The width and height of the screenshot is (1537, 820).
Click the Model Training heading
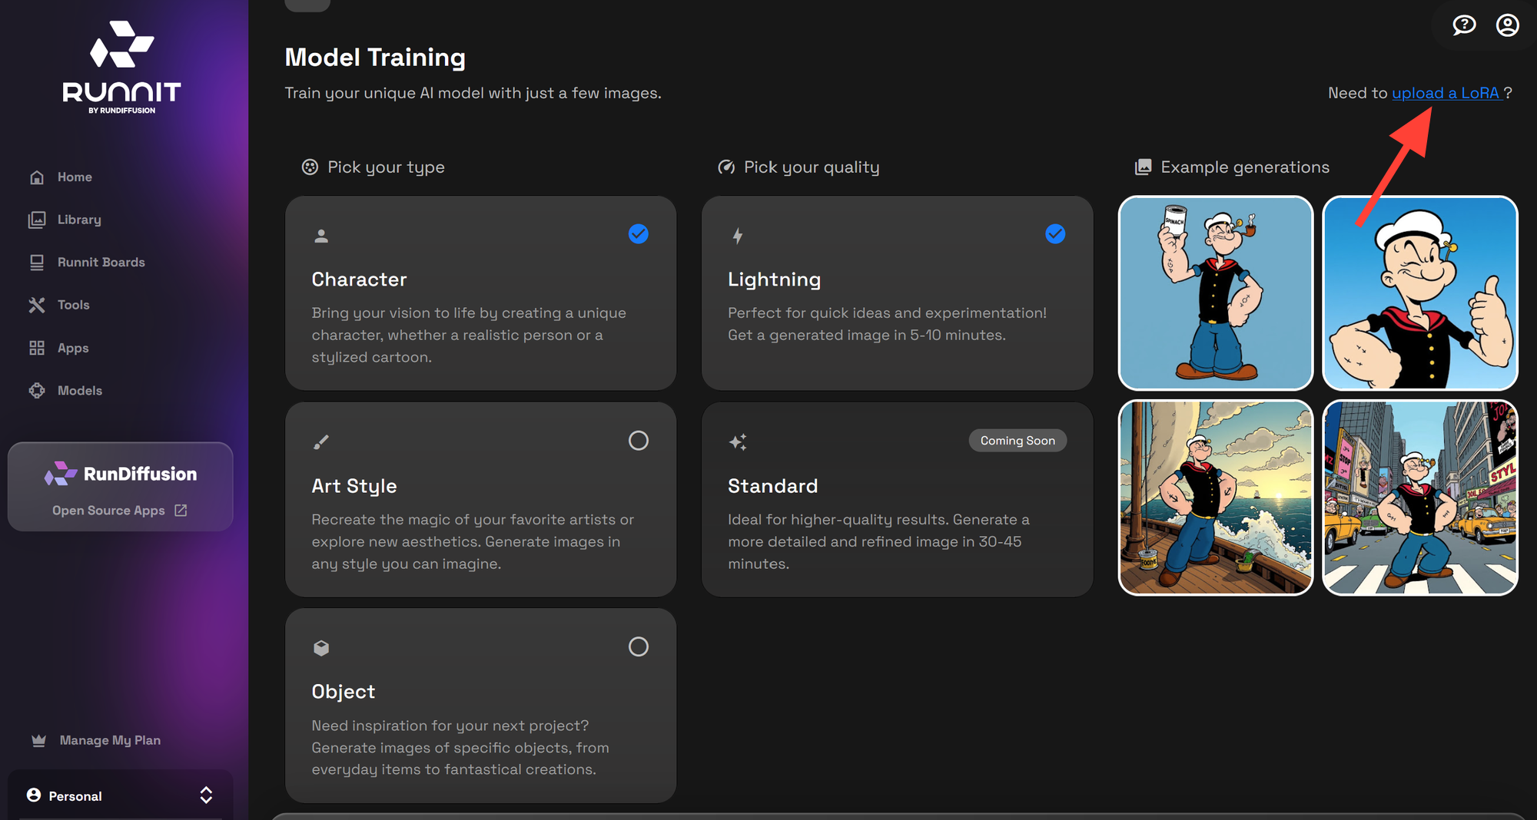[375, 58]
